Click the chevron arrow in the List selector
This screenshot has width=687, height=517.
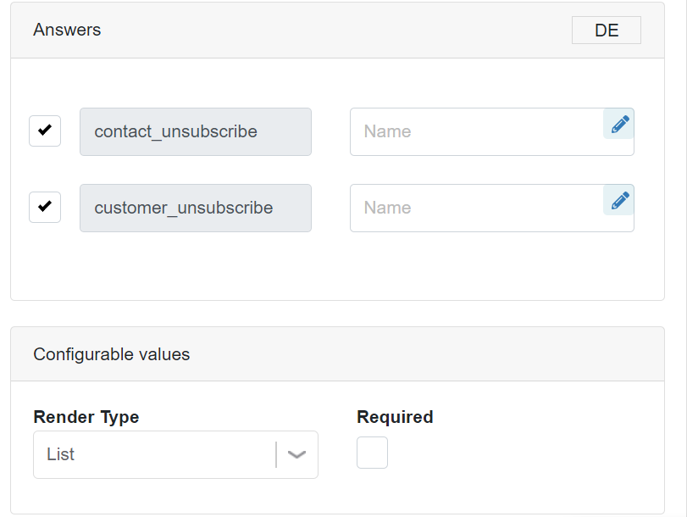(x=296, y=455)
